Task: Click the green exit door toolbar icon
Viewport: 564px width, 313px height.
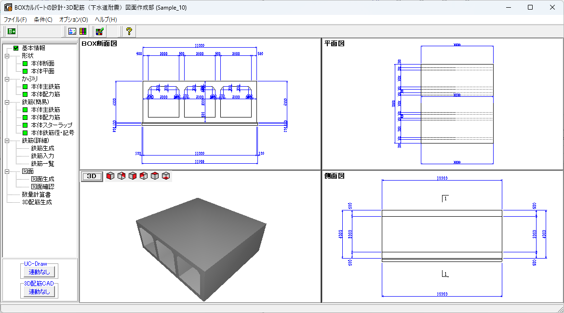Action: coord(12,31)
